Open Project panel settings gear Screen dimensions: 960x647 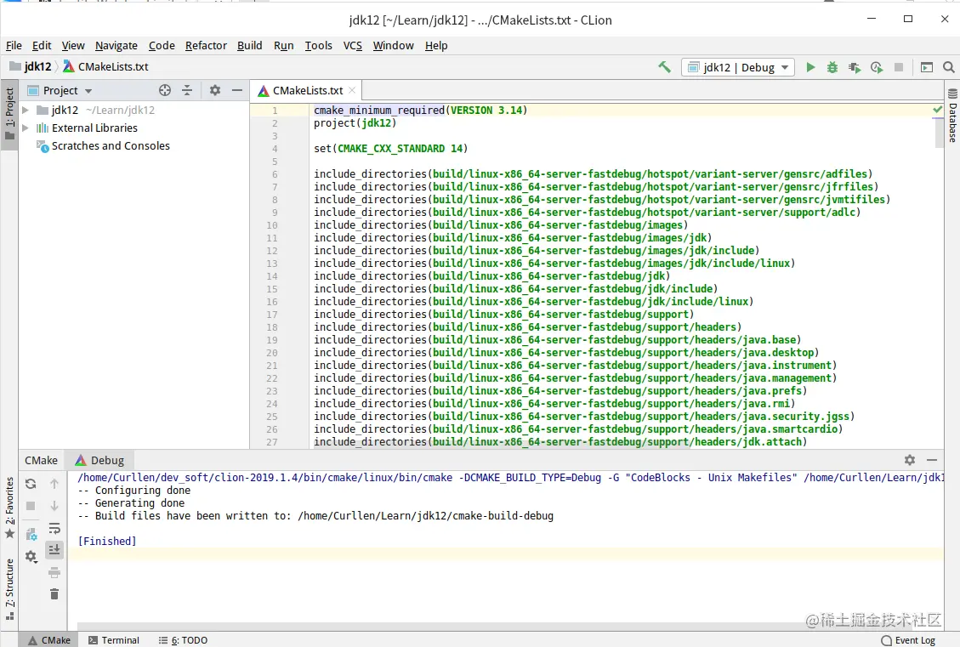(x=215, y=91)
